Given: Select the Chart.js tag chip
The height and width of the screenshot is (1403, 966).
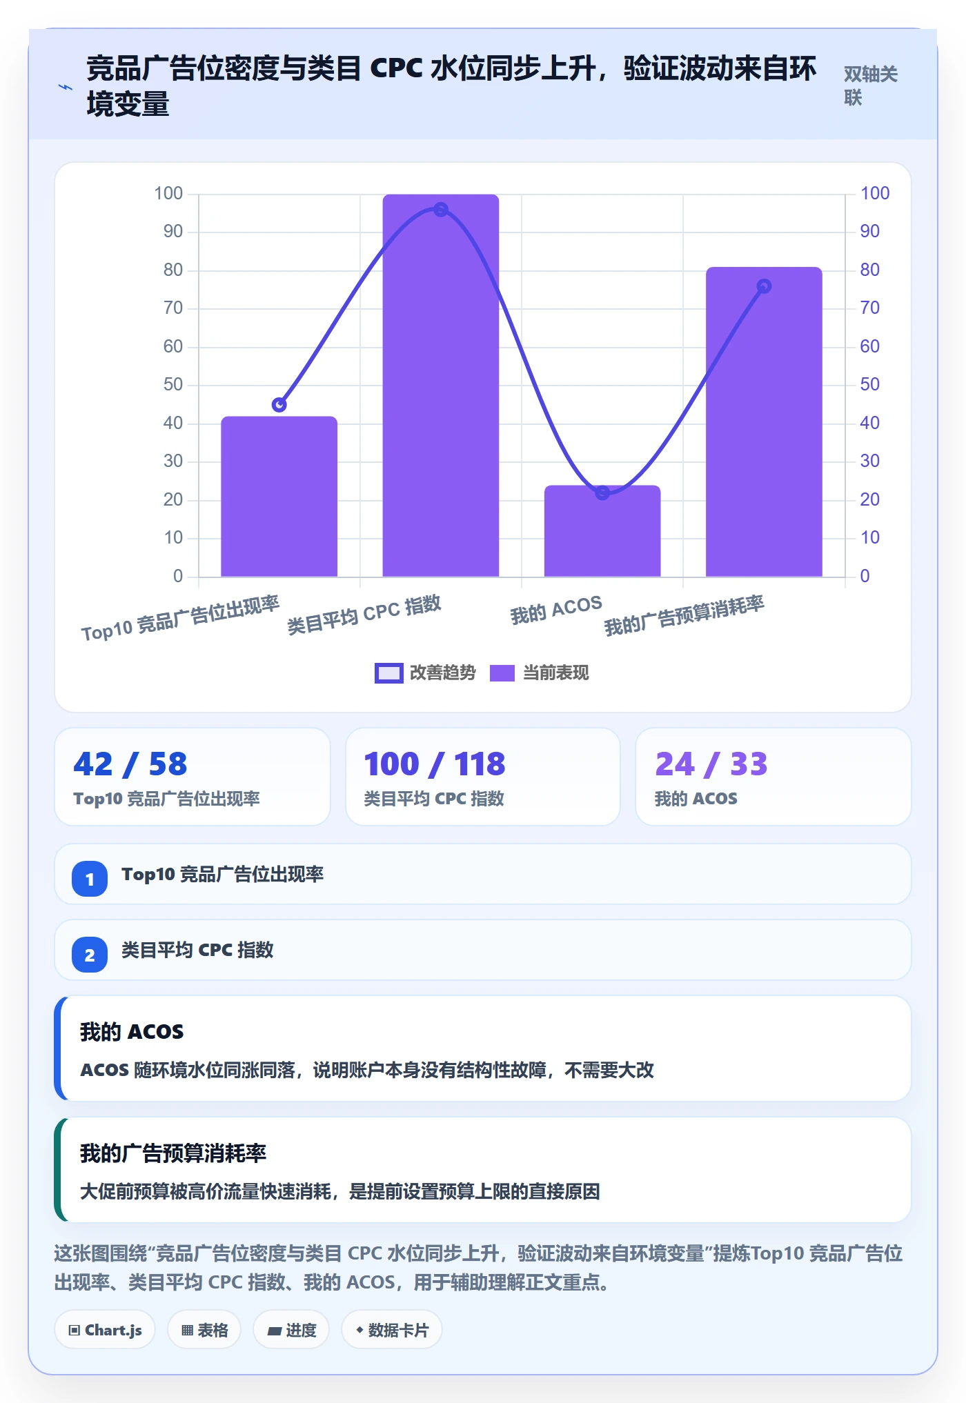Looking at the screenshot, I should 105,1330.
